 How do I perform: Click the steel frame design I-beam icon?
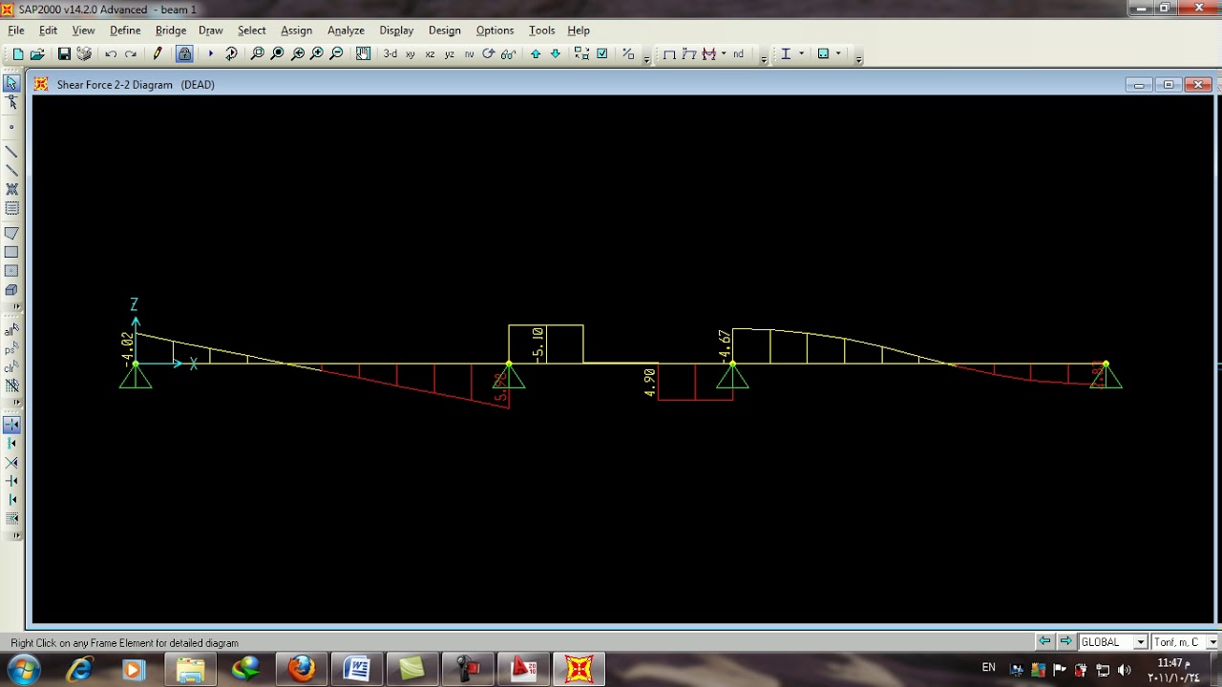(x=786, y=54)
